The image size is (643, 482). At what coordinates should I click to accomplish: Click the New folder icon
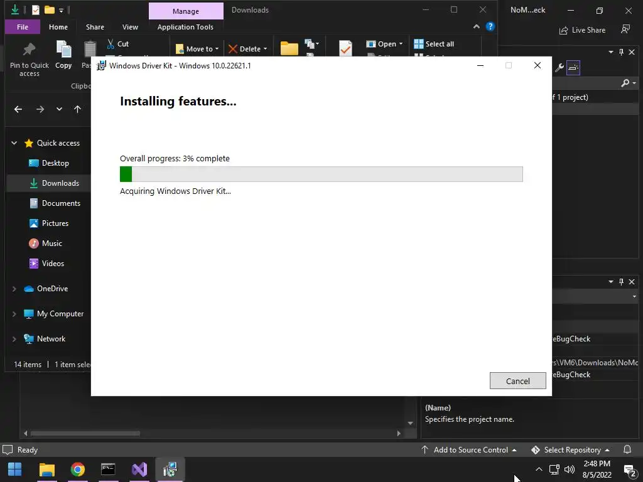[x=289, y=48]
